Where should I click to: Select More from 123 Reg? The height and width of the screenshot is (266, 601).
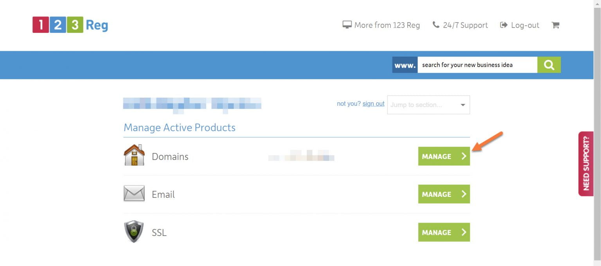click(387, 25)
